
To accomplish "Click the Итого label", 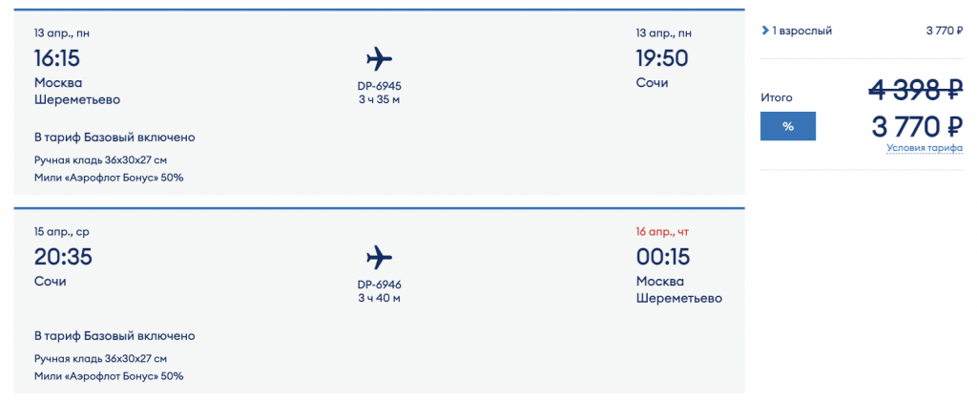I will (776, 97).
